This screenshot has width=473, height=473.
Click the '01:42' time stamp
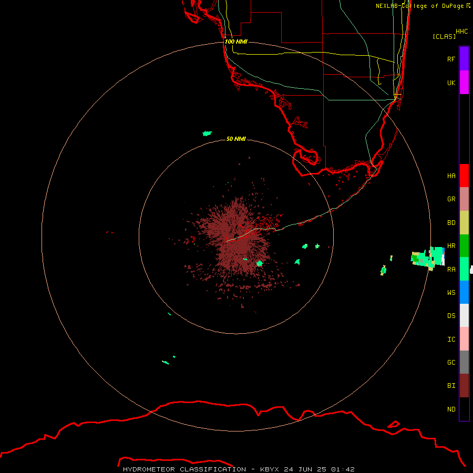343,469
